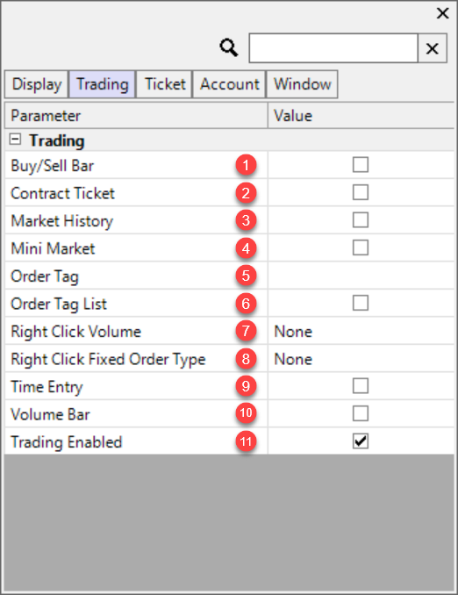The width and height of the screenshot is (458, 595).
Task: Select the Account tab
Action: pos(230,84)
